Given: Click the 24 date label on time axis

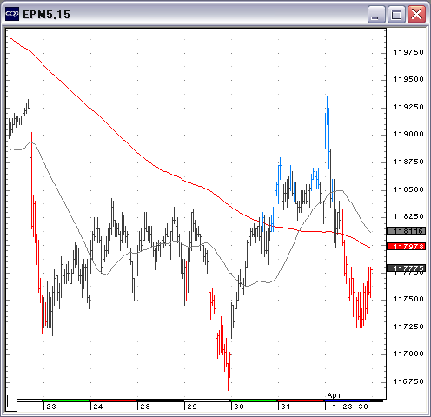Looking at the screenshot, I should [x=98, y=407].
